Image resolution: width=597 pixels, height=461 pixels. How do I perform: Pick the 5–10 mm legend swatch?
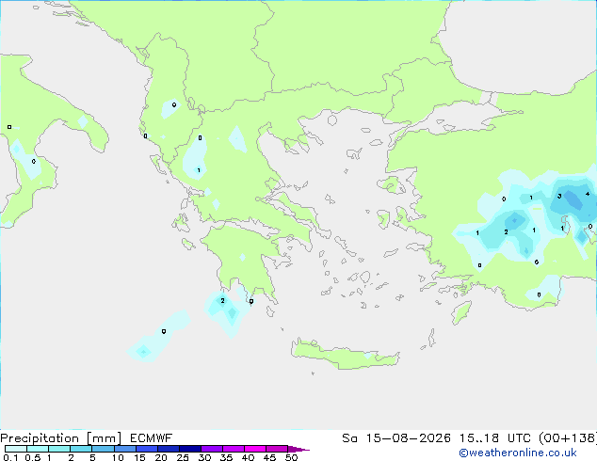click(103, 449)
